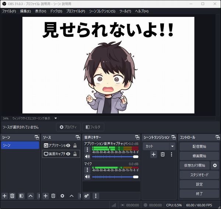
Task: Open the ファイル(F) menu
Action: click(x=9, y=11)
